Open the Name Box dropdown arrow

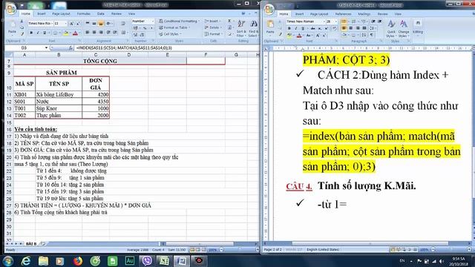[x=46, y=47]
